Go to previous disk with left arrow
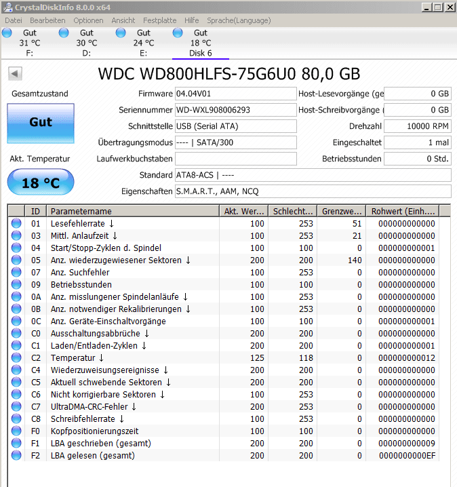 tap(15, 74)
